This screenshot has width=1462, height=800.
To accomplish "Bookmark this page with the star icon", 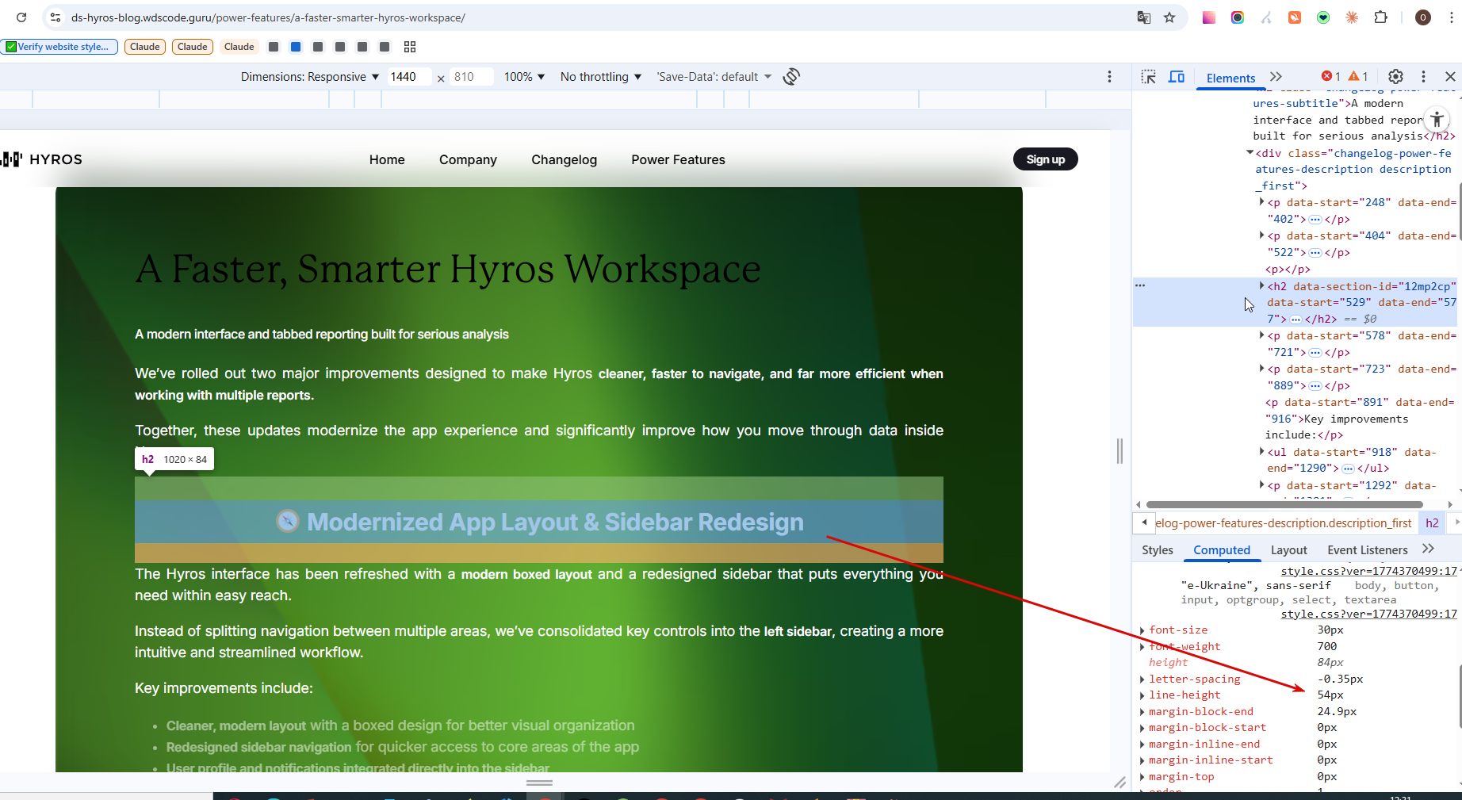I will (1169, 17).
